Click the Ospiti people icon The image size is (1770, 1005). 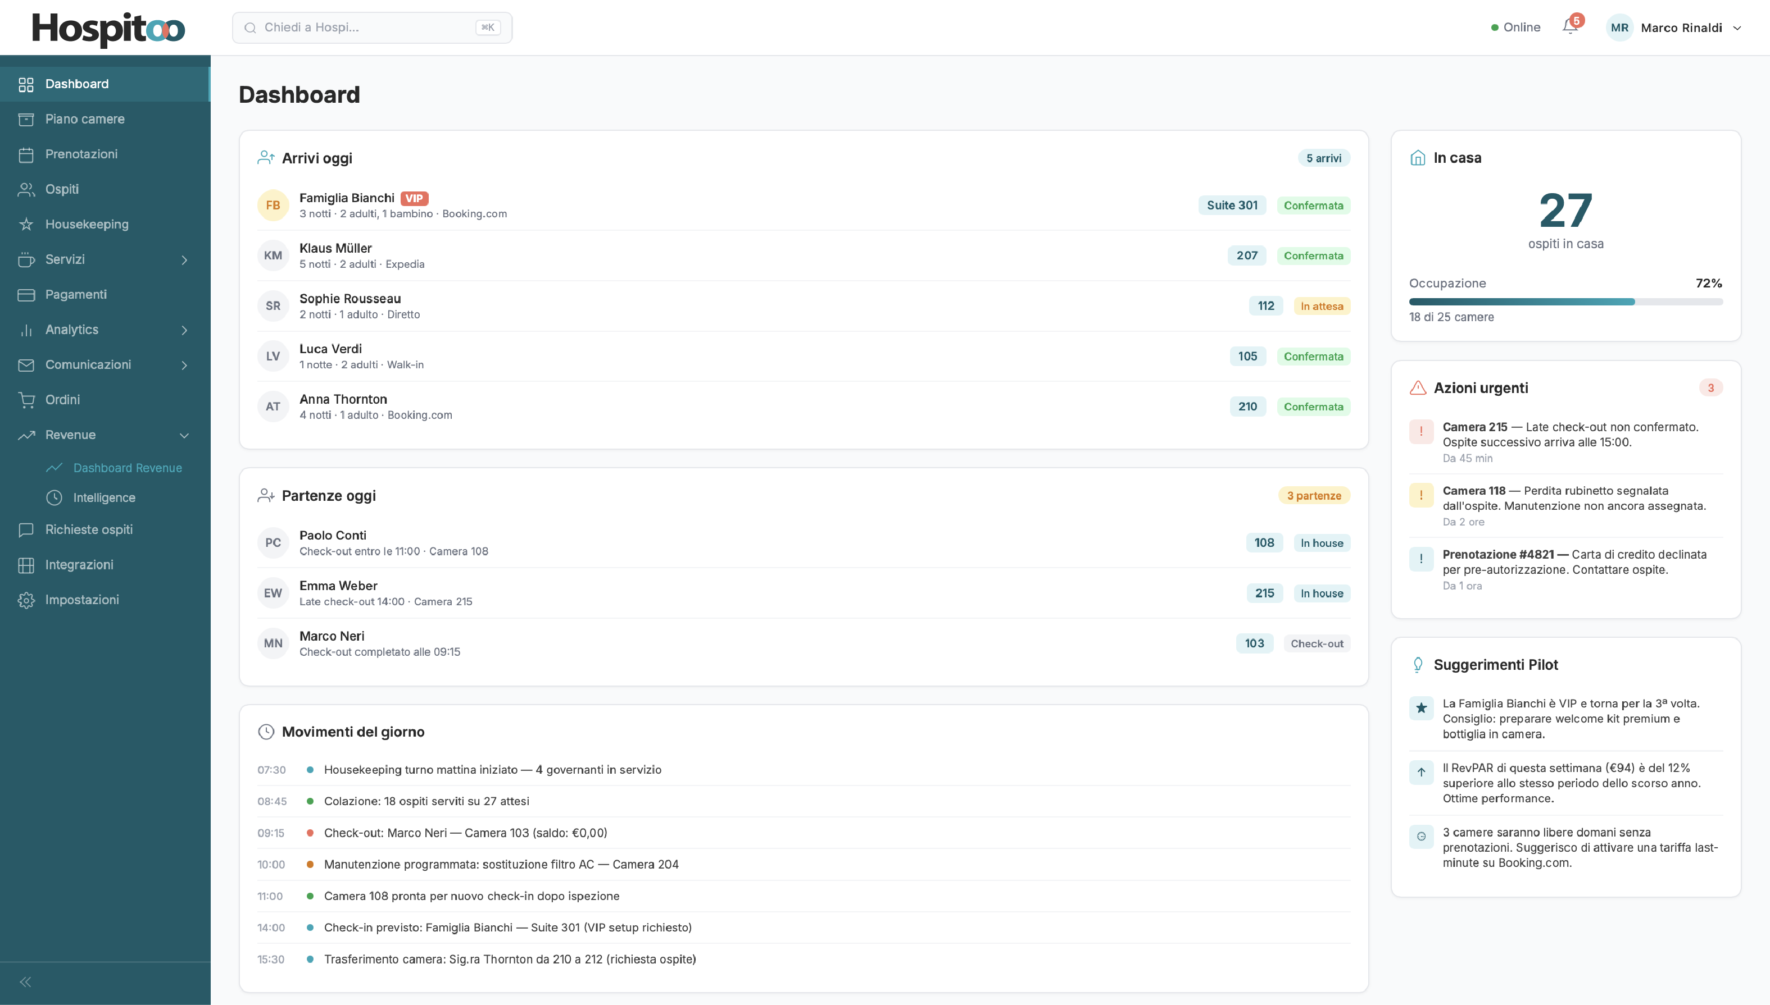[26, 189]
